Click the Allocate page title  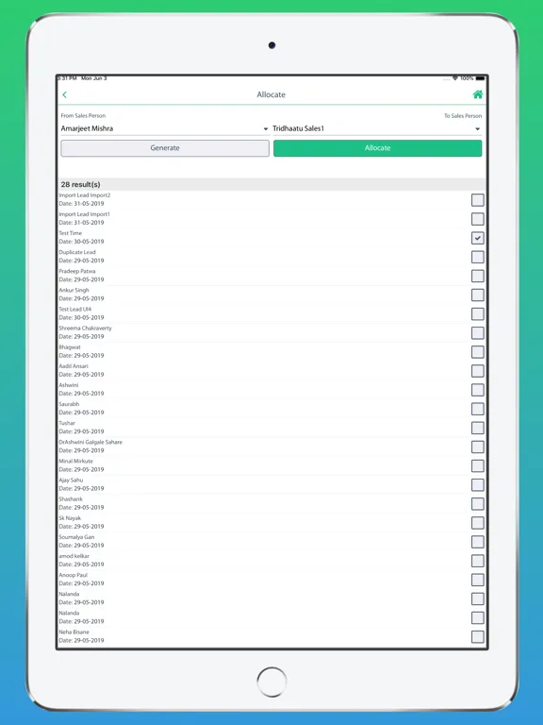click(x=271, y=94)
